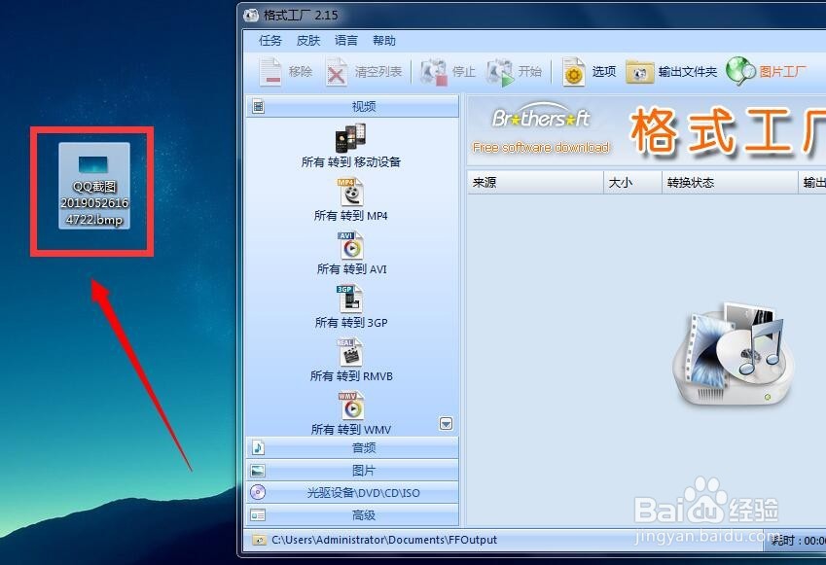
Task: Select 所有 转到 移动设备 phone icon
Action: (351, 137)
